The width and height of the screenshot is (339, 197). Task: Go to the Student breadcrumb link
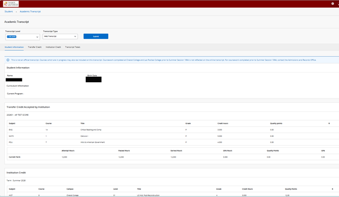9,11
